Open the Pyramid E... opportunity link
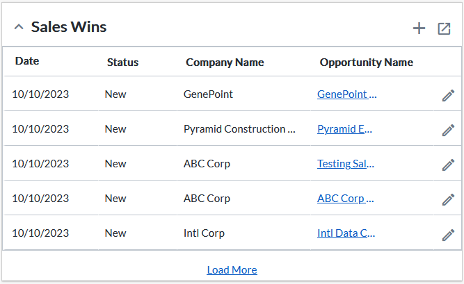Viewport: 464px width, 284px height. tap(344, 129)
